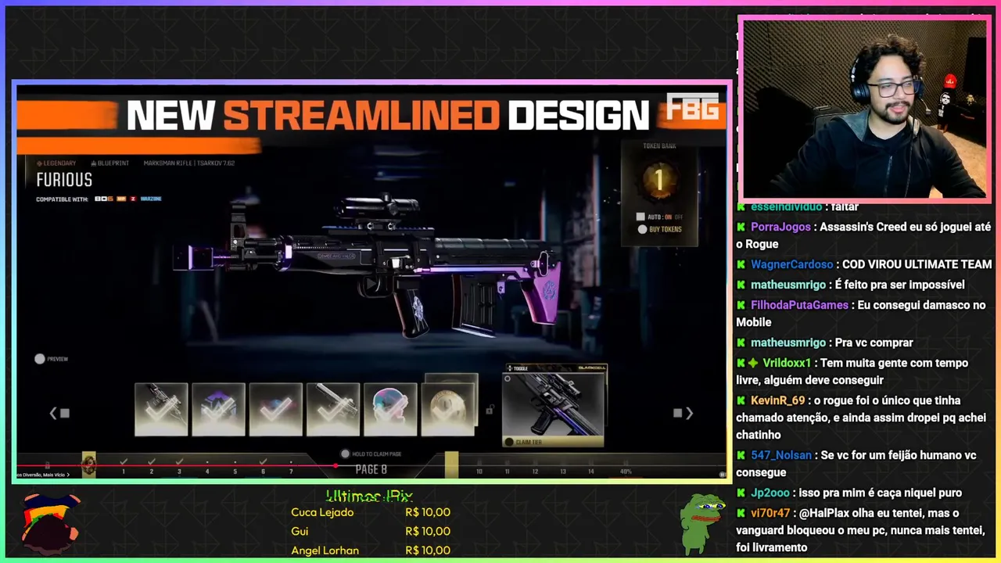Click the K badge beside KevinR_69
The height and width of the screenshot is (563, 1001).
coord(741,400)
